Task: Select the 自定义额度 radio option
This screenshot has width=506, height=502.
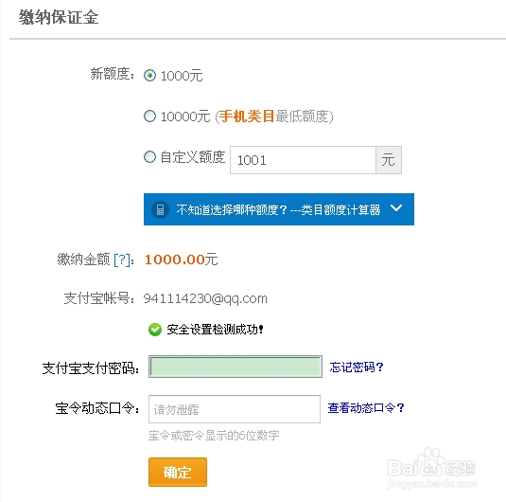Action: [x=149, y=157]
